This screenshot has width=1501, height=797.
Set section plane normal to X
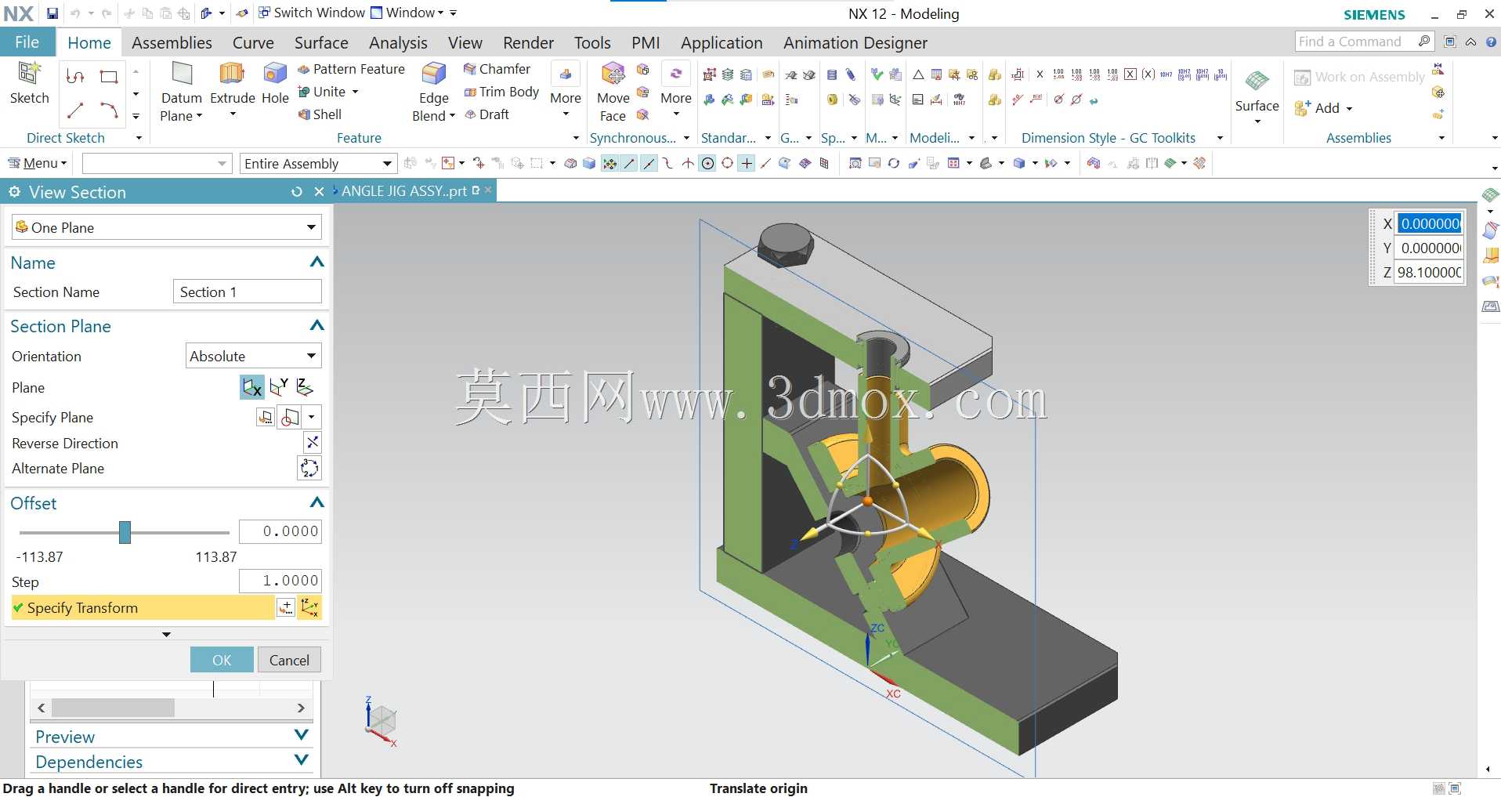coord(252,387)
